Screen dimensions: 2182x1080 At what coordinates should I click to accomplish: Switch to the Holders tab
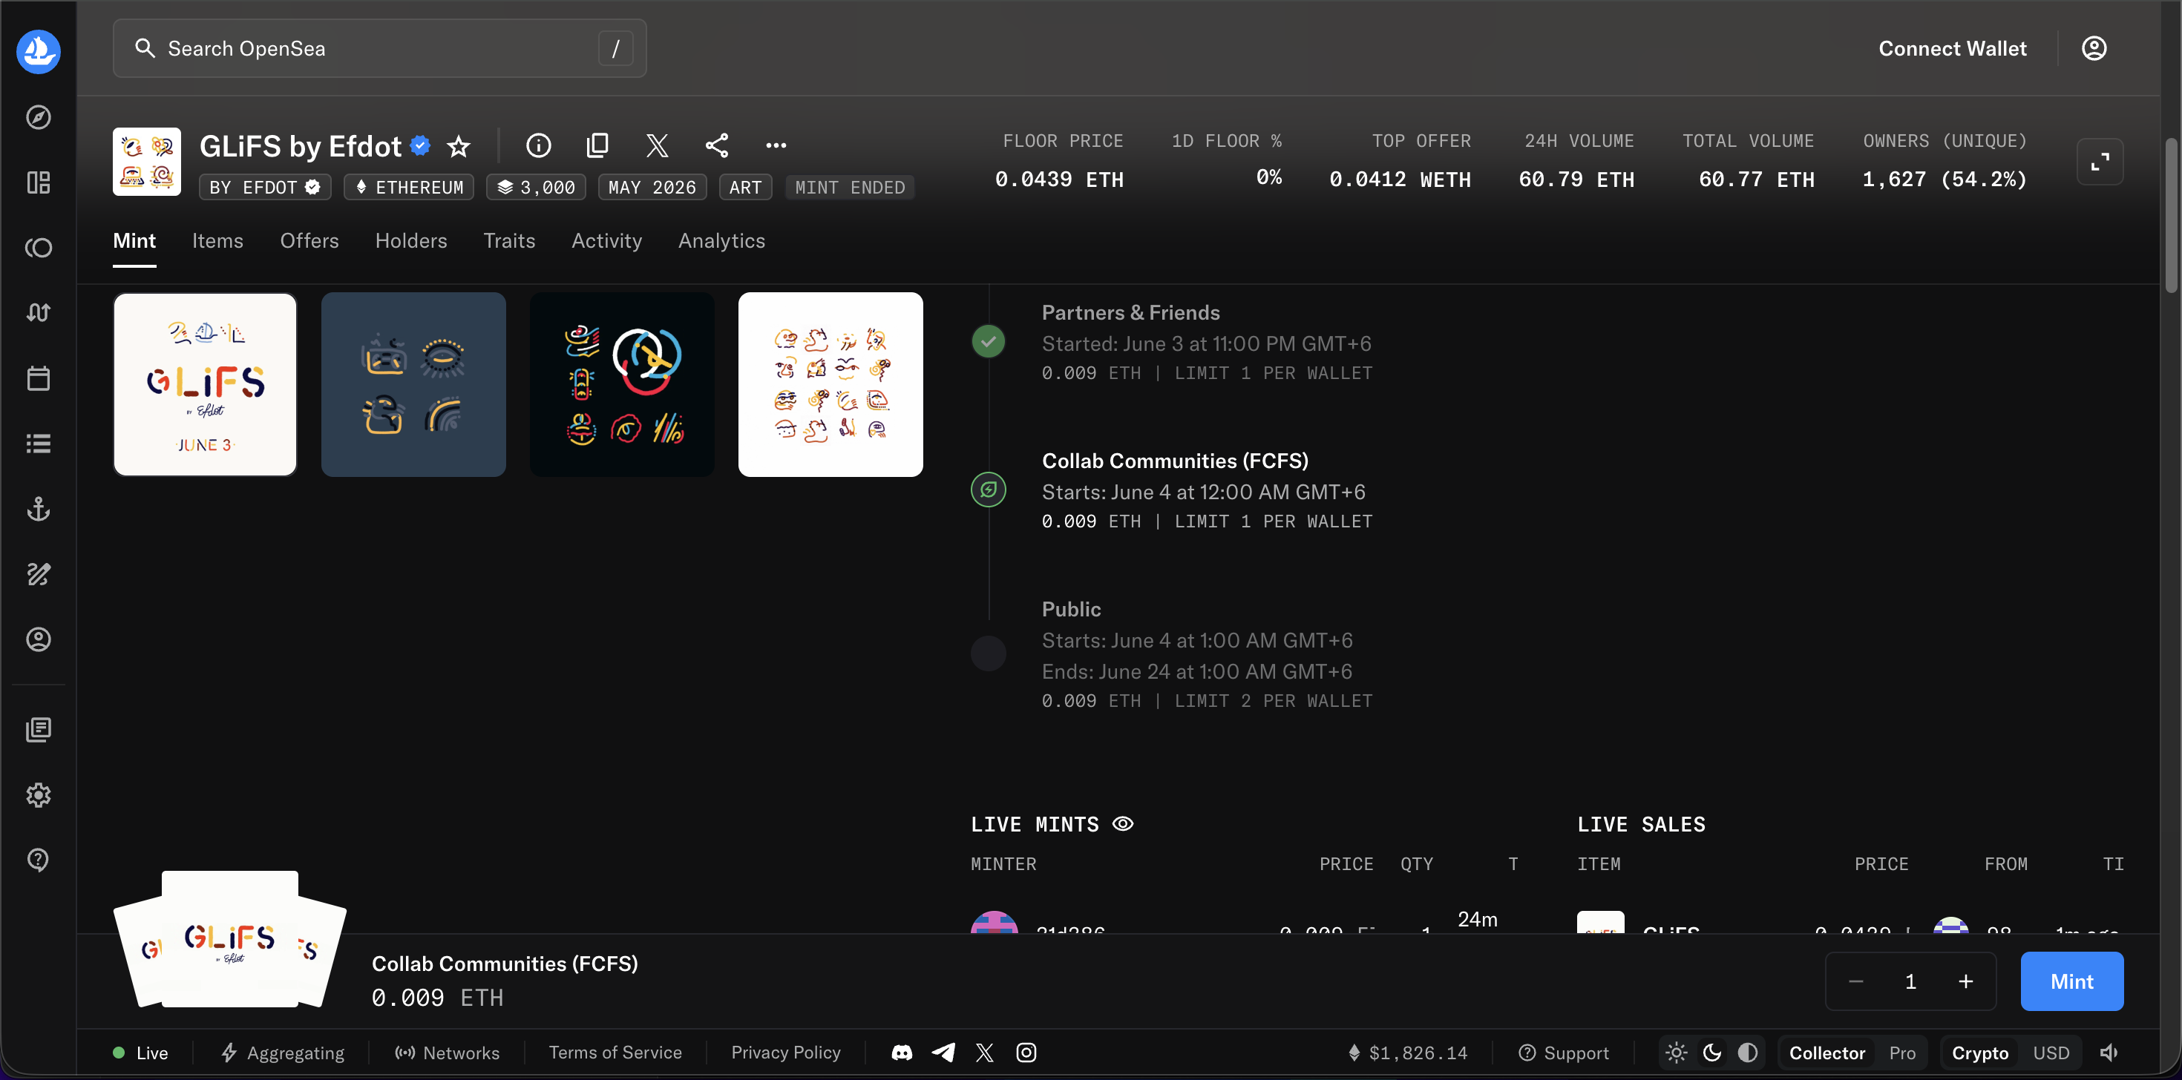coord(411,240)
